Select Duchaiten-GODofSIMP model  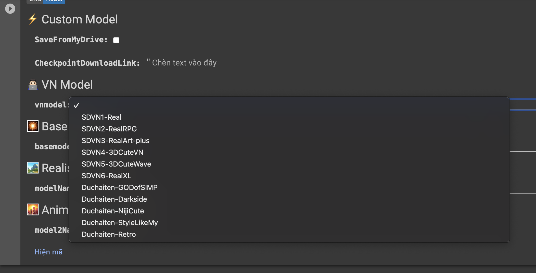pos(120,187)
